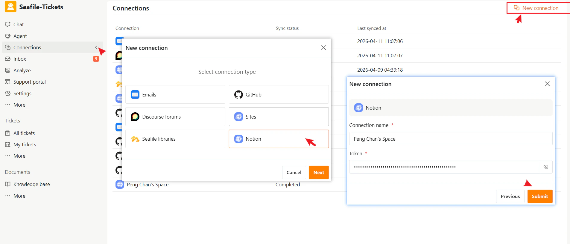Viewport: 570px width, 244px height.
Task: Click the 2026-04-11 11:07:07 sync timestamp
Action: (x=380, y=56)
